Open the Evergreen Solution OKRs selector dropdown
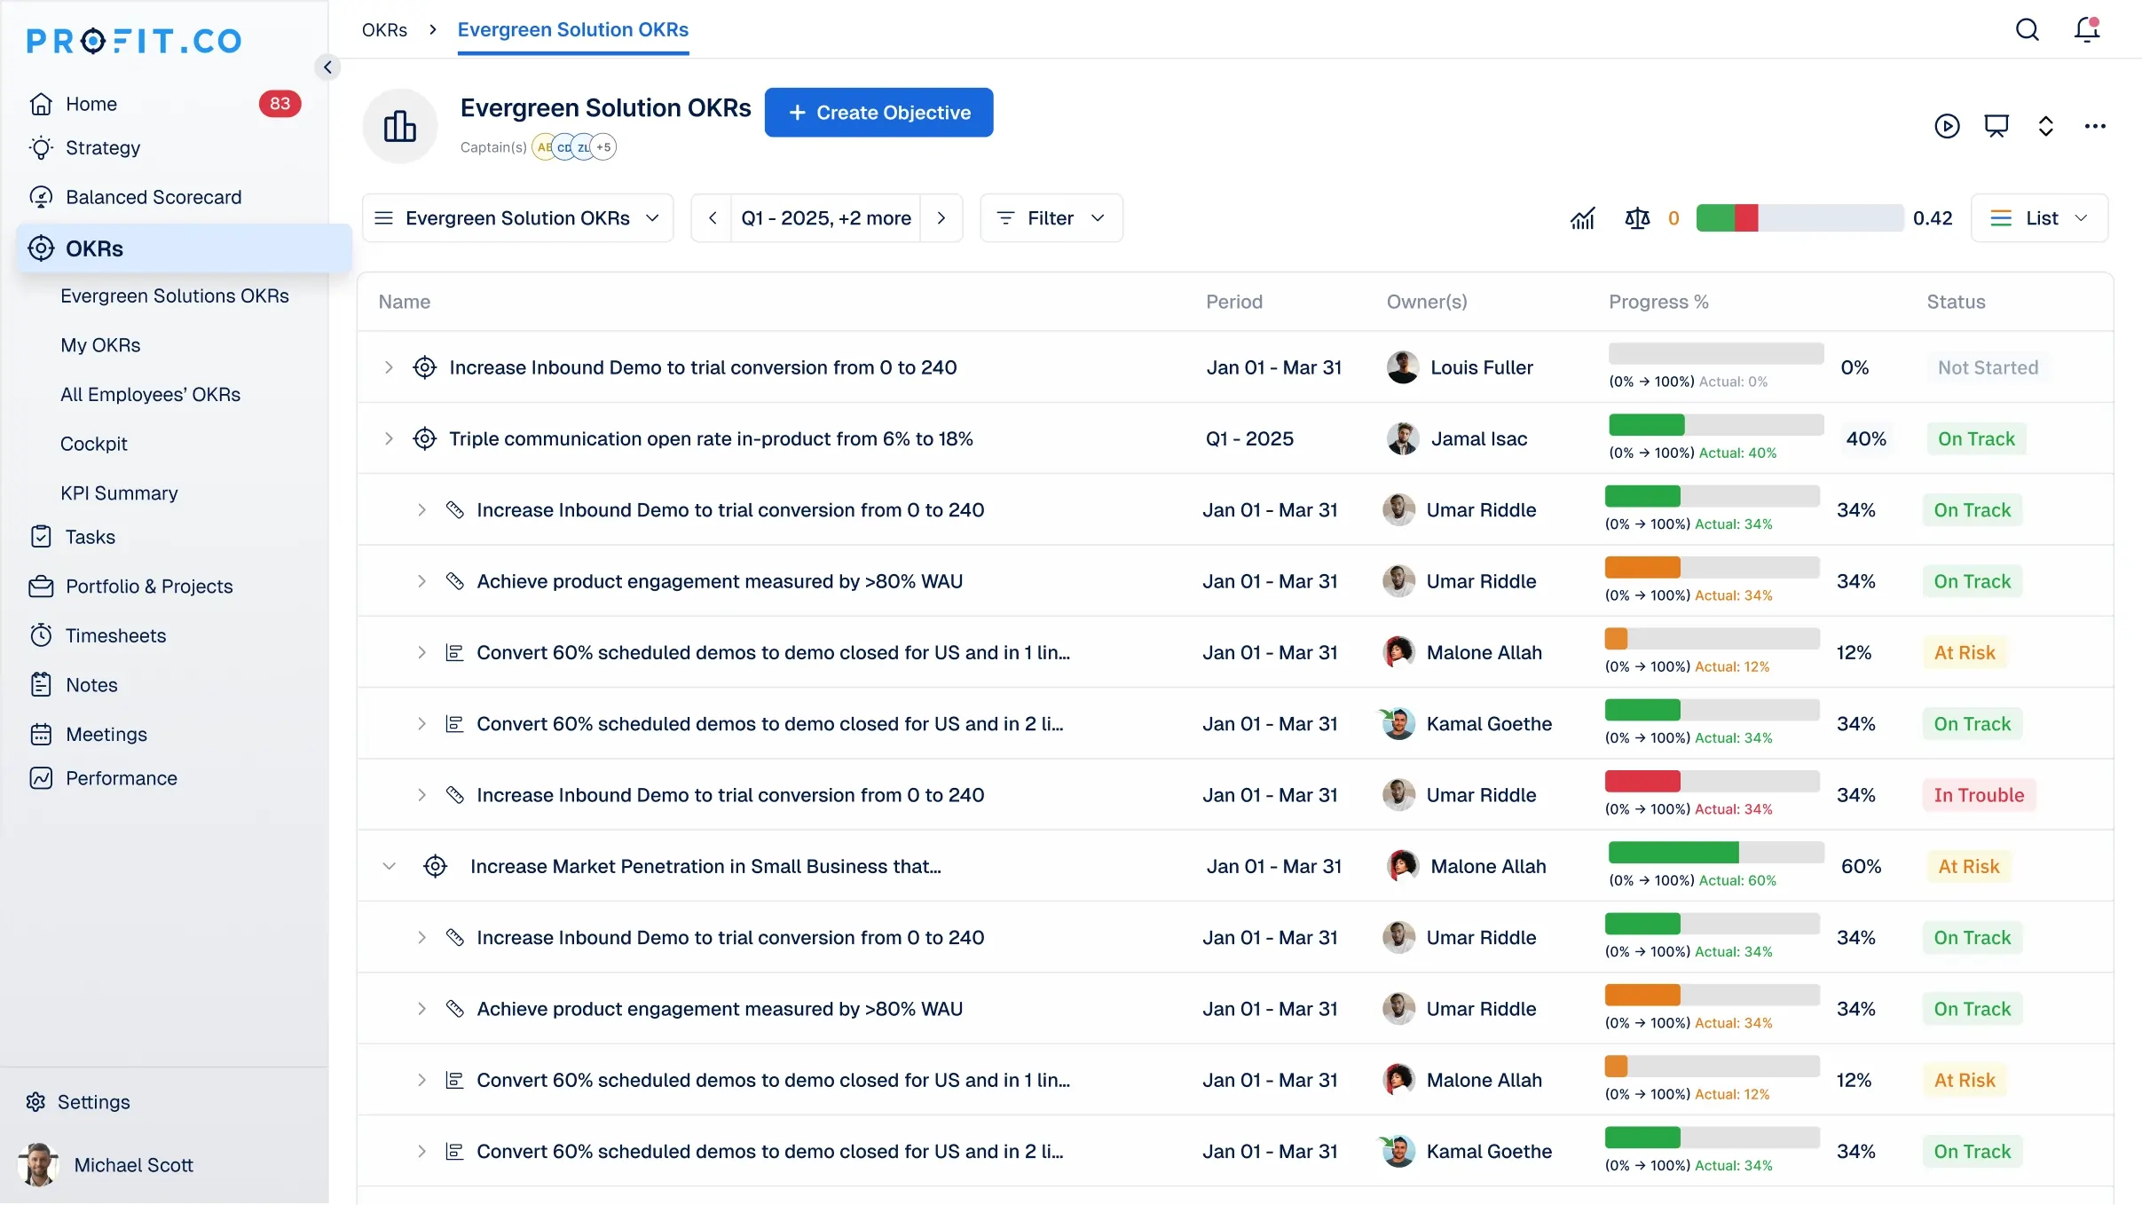 pyautogui.click(x=517, y=218)
